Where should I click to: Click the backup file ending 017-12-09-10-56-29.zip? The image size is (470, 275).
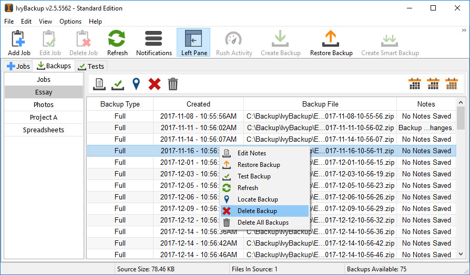tap(320, 208)
